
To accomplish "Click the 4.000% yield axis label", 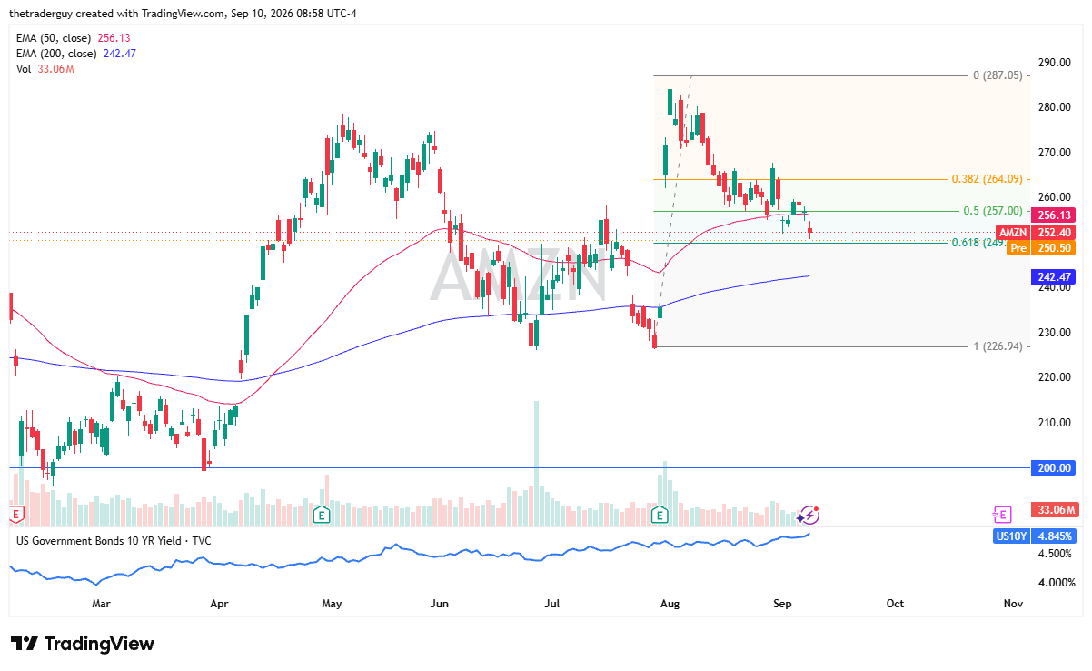I will point(1055,583).
